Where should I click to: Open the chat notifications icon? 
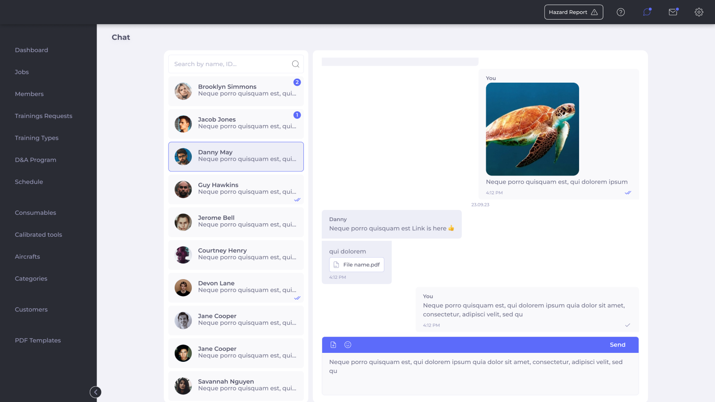tap(647, 12)
